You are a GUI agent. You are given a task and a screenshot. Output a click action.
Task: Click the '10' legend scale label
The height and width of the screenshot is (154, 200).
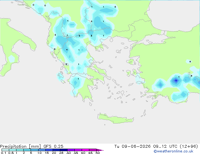tap(39, 153)
